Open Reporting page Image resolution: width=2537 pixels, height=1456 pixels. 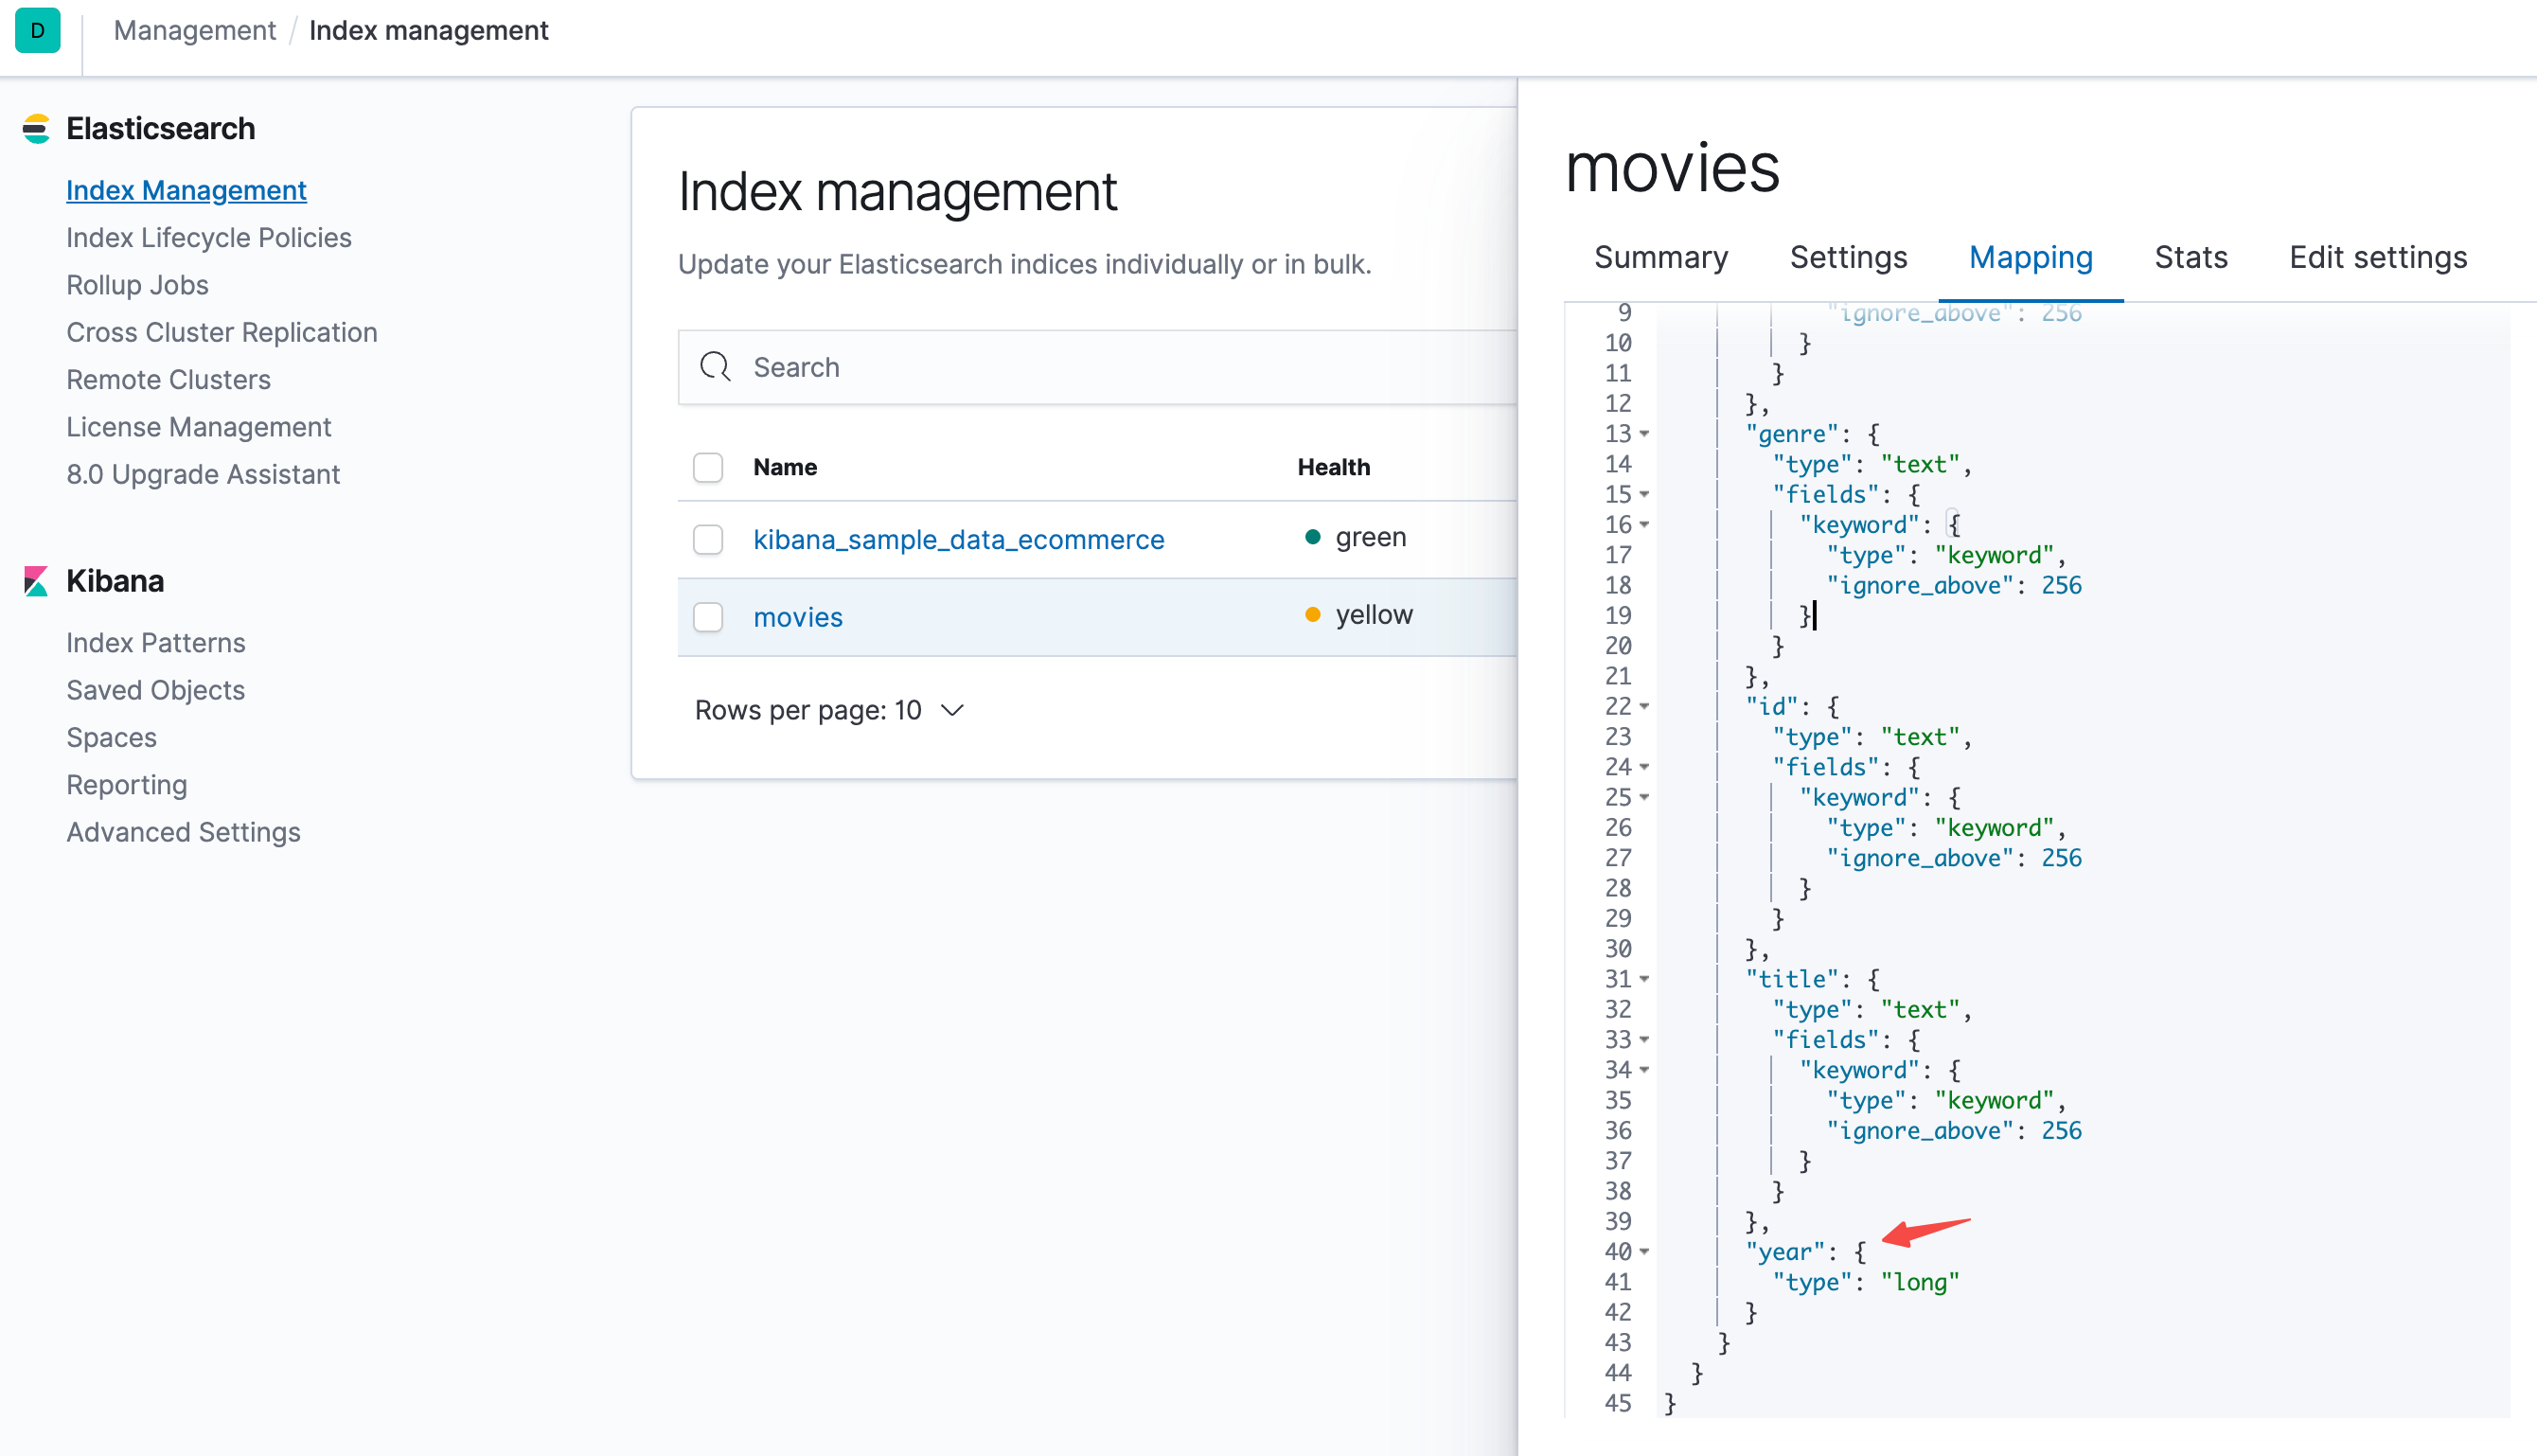tap(126, 785)
